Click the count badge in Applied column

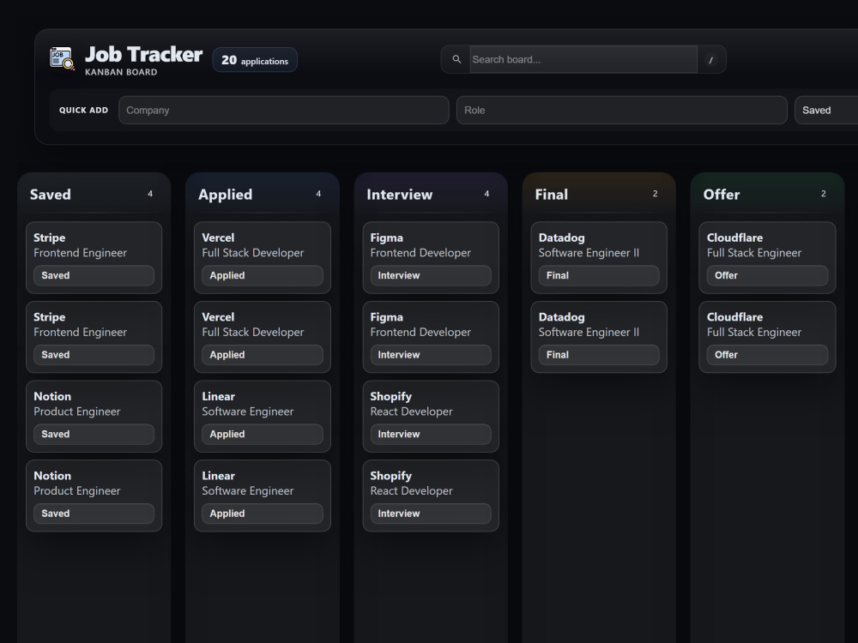click(318, 194)
